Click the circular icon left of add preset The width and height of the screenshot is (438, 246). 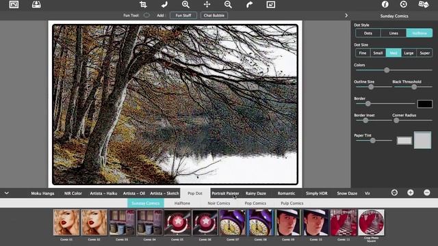click(394, 193)
